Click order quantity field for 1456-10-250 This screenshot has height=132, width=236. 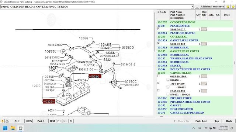[x=204, y=84]
